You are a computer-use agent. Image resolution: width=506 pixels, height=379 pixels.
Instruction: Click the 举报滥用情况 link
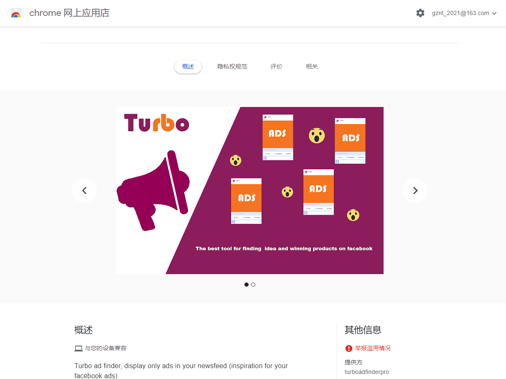(x=373, y=348)
